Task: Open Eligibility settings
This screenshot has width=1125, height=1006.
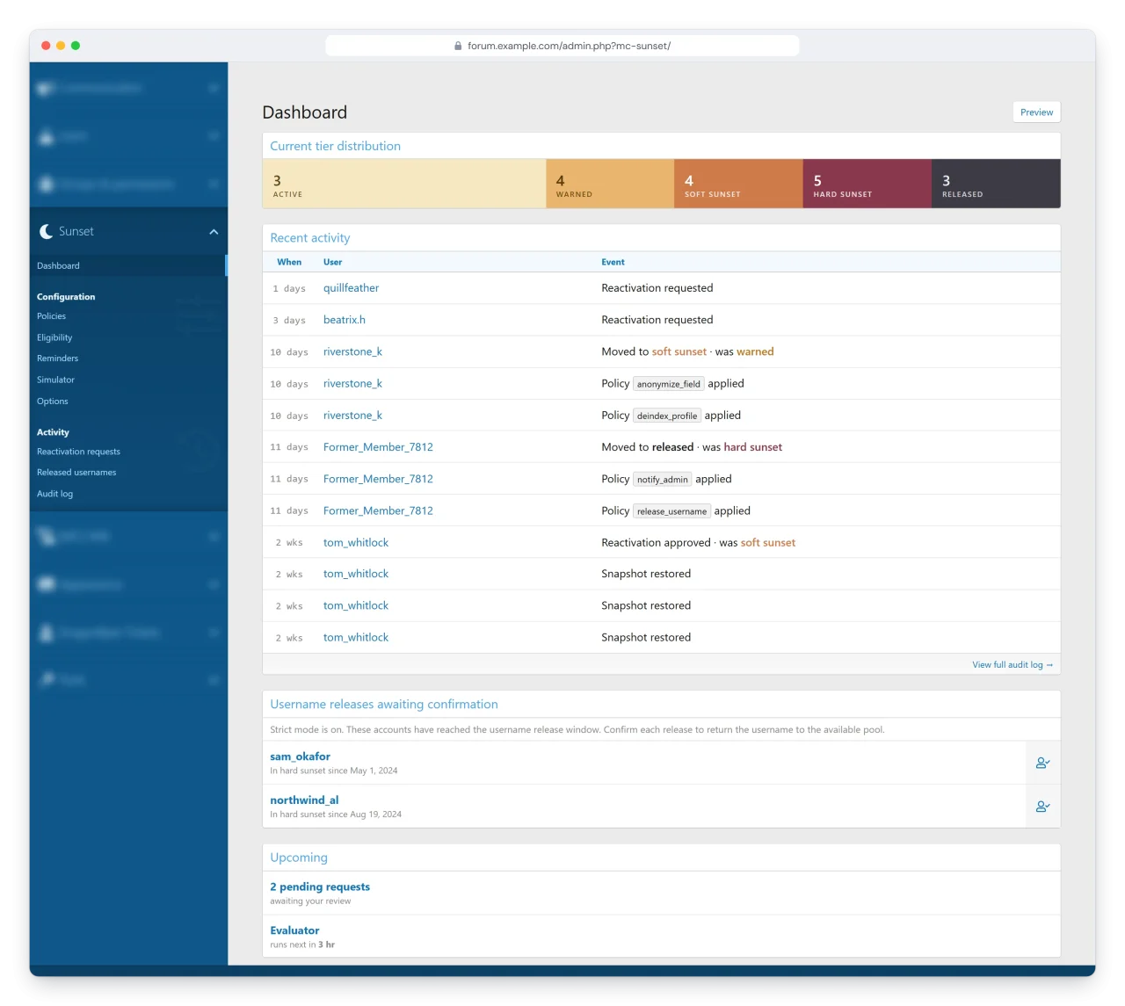Action: click(54, 337)
